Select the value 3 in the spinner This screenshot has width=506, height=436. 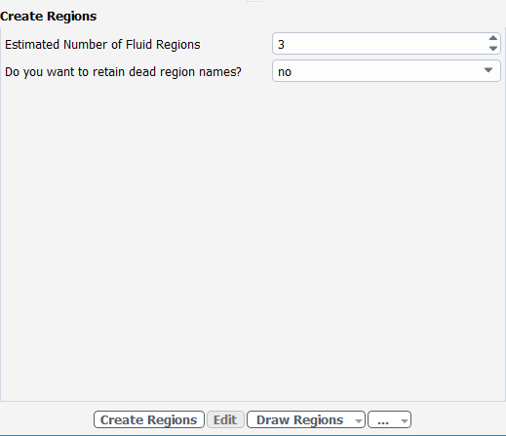point(281,45)
